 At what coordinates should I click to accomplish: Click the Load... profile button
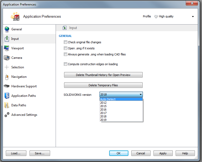click(16, 153)
